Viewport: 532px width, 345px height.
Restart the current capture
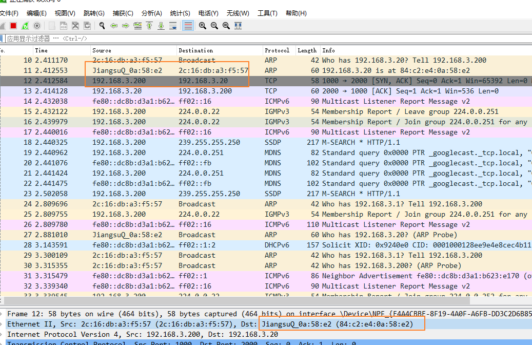coord(25,26)
